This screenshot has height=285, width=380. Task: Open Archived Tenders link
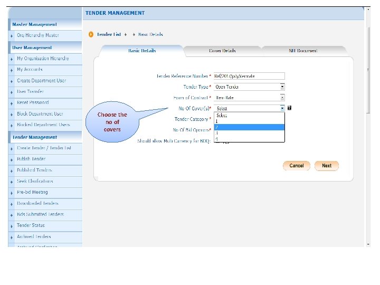click(x=34, y=236)
